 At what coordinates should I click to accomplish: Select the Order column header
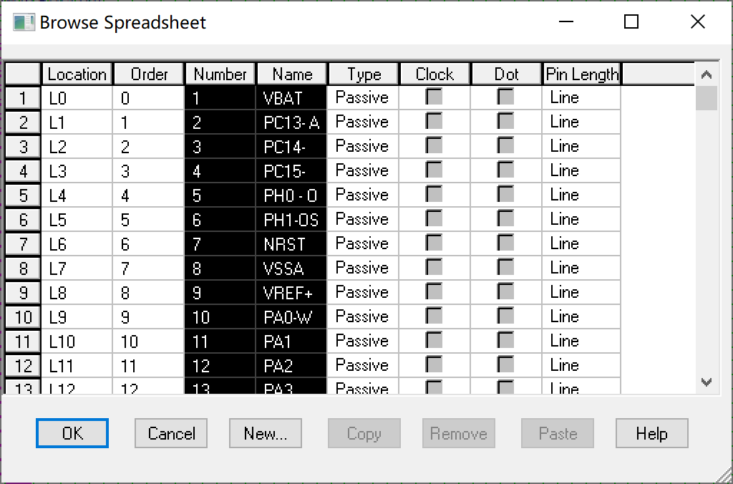149,74
